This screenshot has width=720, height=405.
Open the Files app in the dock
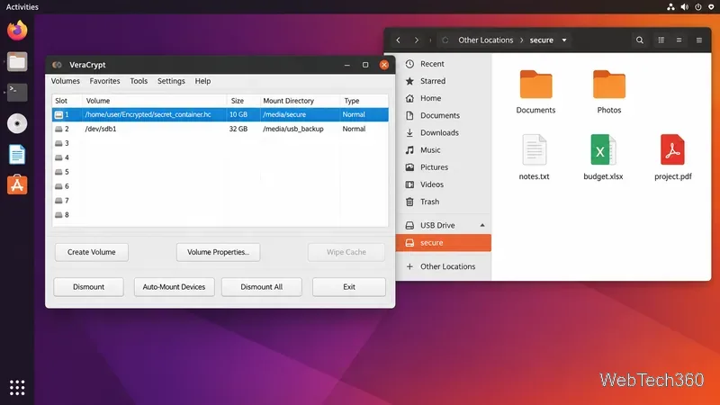(17, 61)
